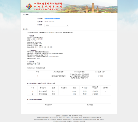Image resolution: width=138 pixels, height=122 pixels.
Task: Click the footer line with 0871 phone numbers
Action: (69, 118)
